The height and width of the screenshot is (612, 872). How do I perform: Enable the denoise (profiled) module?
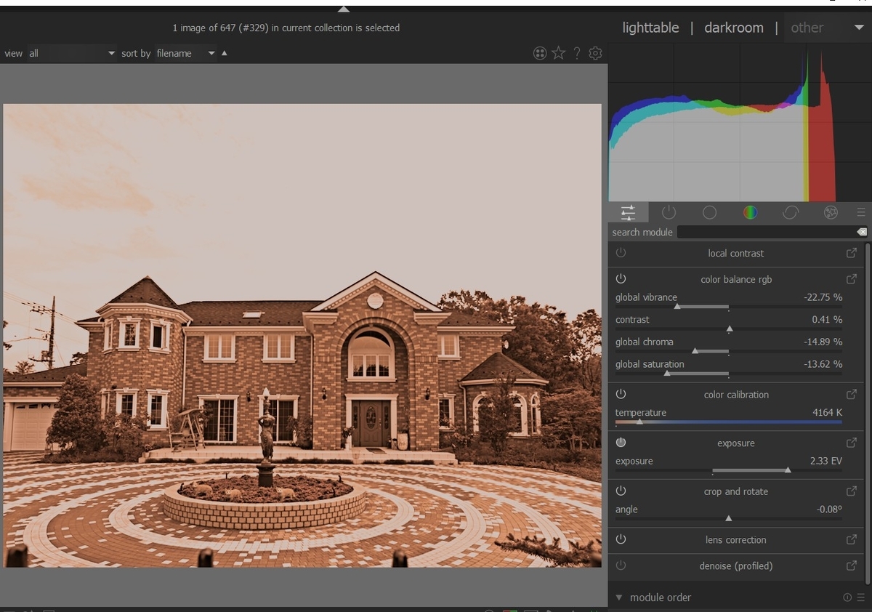(621, 565)
